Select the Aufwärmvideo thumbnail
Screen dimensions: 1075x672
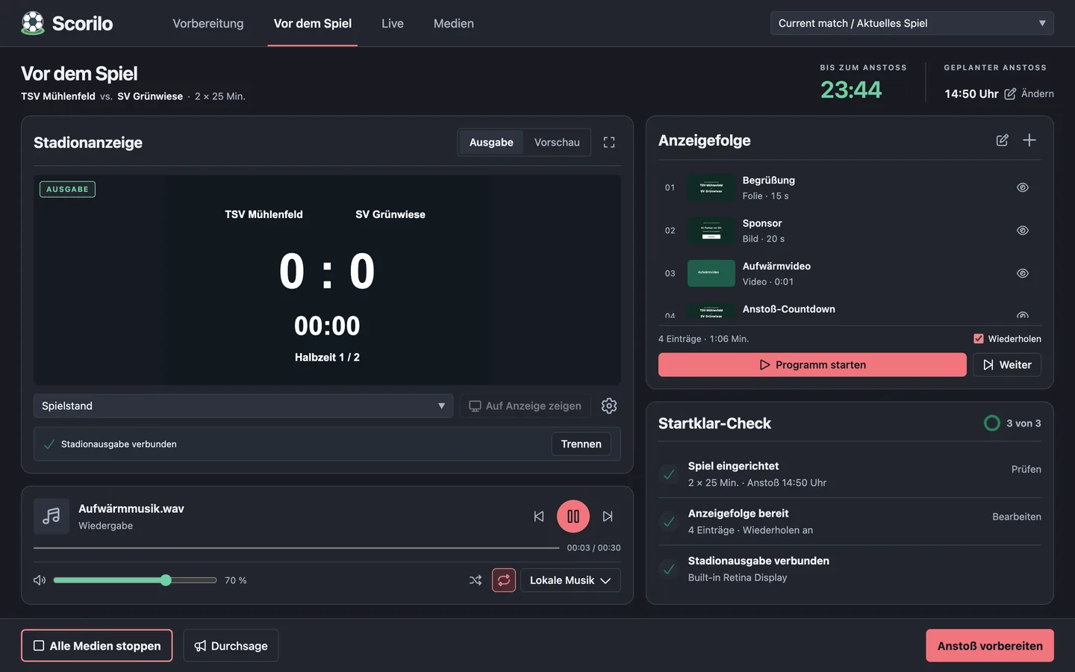pyautogui.click(x=711, y=273)
